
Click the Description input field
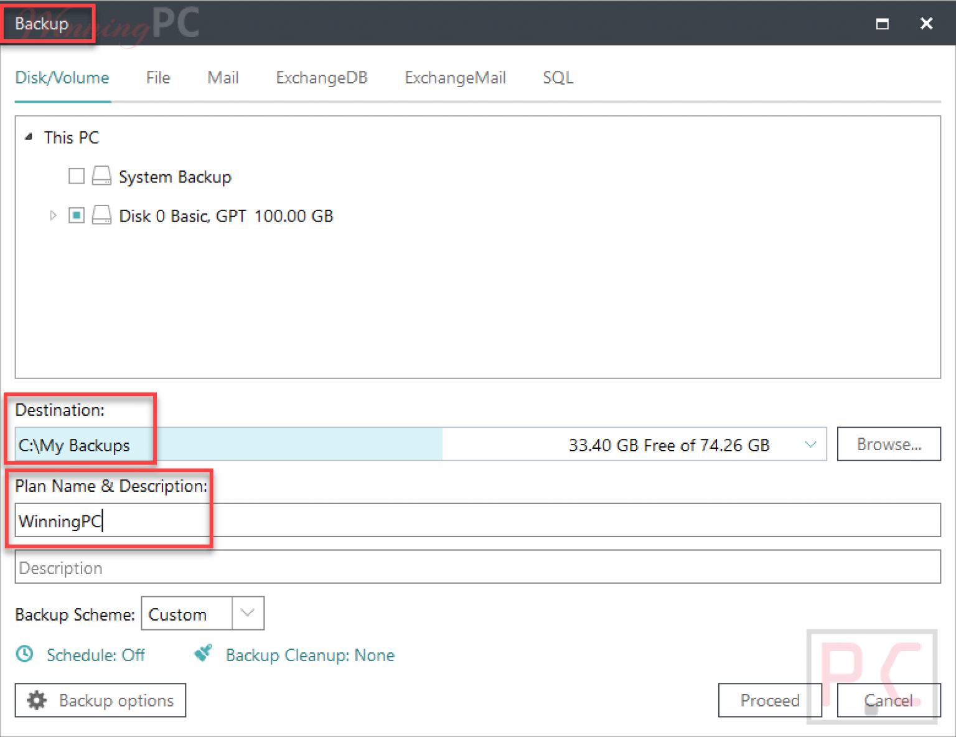coord(477,567)
